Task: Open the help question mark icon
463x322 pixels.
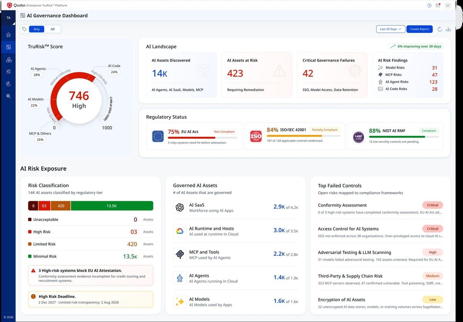Action: (429, 5)
